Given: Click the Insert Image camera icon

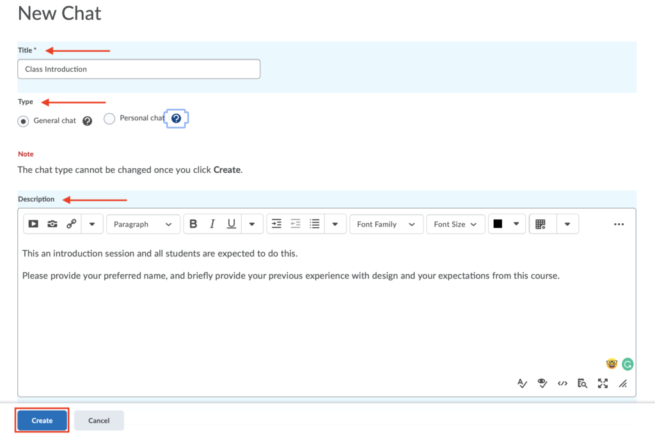Looking at the screenshot, I should coord(52,224).
